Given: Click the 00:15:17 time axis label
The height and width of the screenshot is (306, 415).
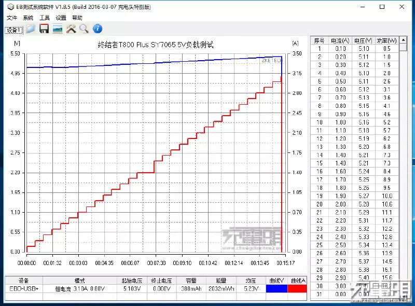Looking at the screenshot, I should click(286, 263).
